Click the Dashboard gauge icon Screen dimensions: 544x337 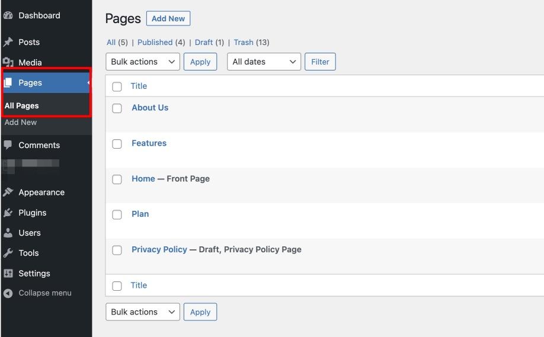pos(8,15)
